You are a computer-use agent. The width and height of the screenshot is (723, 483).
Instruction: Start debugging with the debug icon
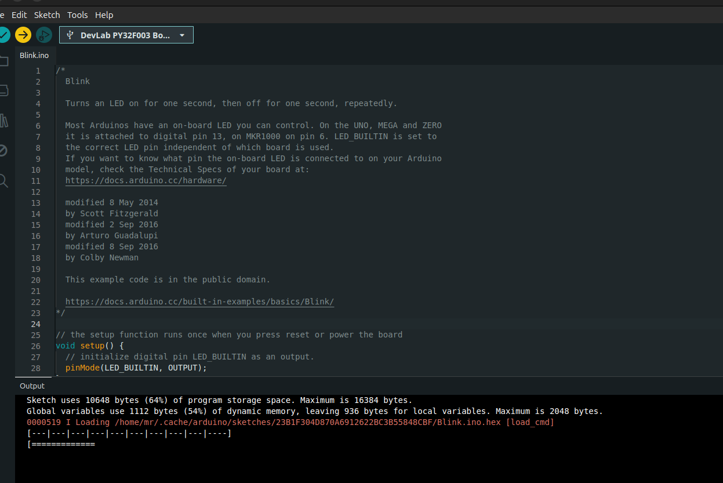[43, 35]
